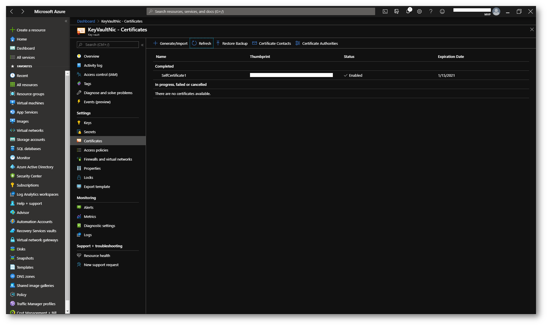The height and width of the screenshot is (326, 548).
Task: Click the SQL databases icon
Action: tap(13, 149)
